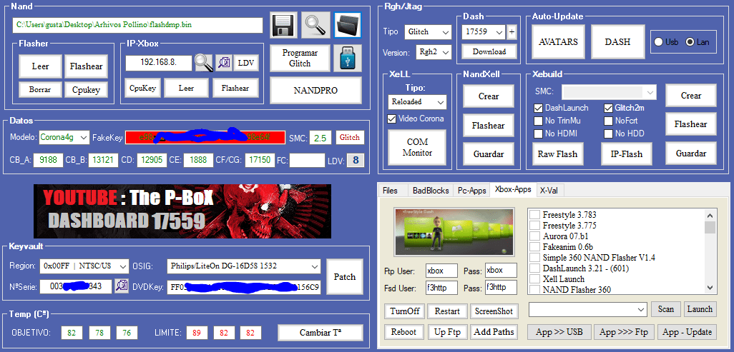Click the magnifier next to the IP address
Viewport: 734px width, 352px height.
click(204, 63)
